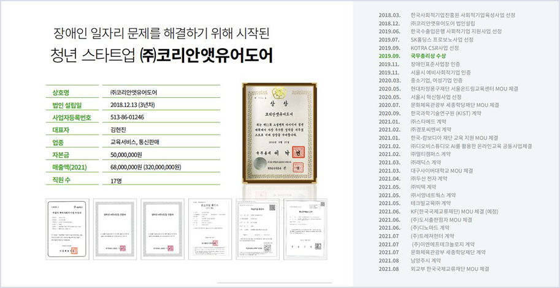
Task: Open the 서울시 예비사회적기업 지정서 certificate thumbnail
Action: (x=67, y=229)
